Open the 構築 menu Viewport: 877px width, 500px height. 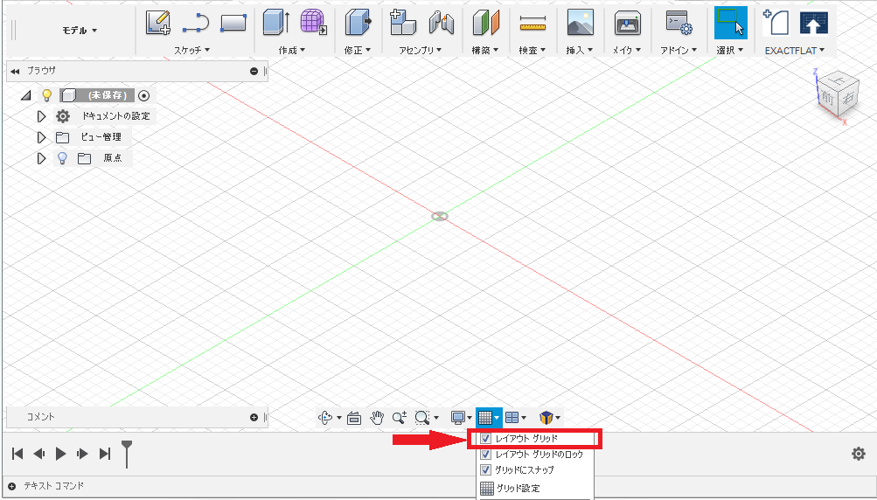click(485, 51)
